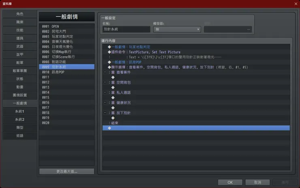
Task: Select common event 0002 民宅大門
Action: pyautogui.click(x=67, y=31)
